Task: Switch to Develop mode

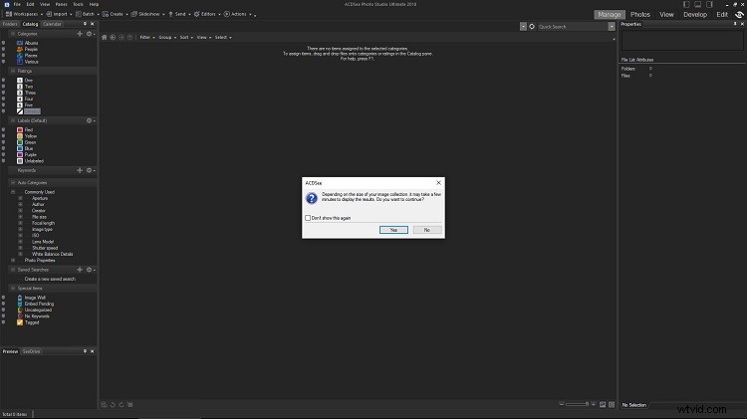Action: (695, 15)
